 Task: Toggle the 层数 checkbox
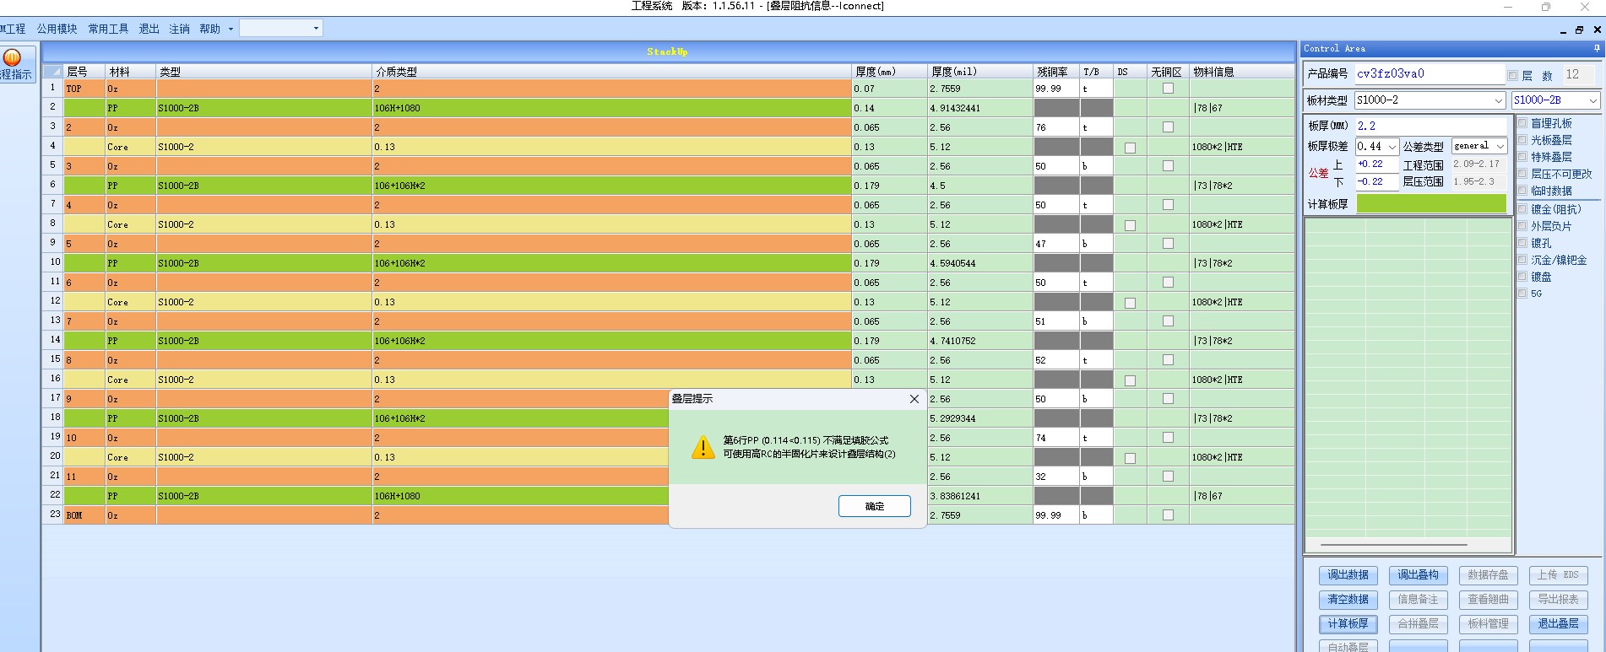point(1513,75)
